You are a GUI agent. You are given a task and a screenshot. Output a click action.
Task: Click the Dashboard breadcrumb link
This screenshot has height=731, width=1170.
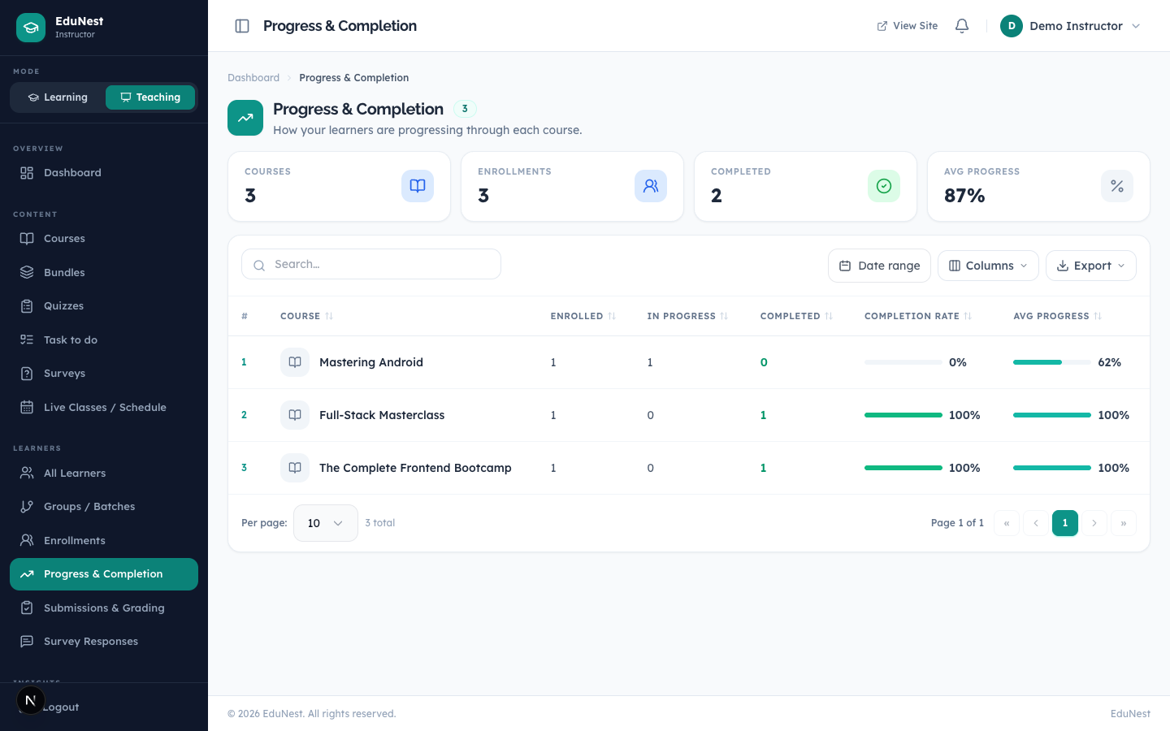[253, 78]
